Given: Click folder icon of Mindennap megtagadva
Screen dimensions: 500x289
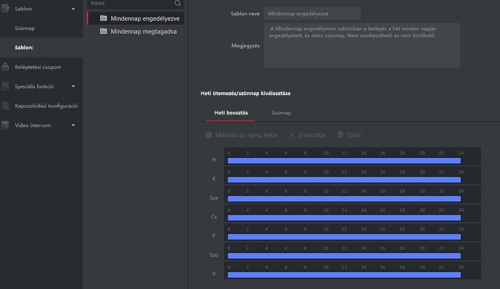Looking at the screenshot, I should click(x=104, y=31).
